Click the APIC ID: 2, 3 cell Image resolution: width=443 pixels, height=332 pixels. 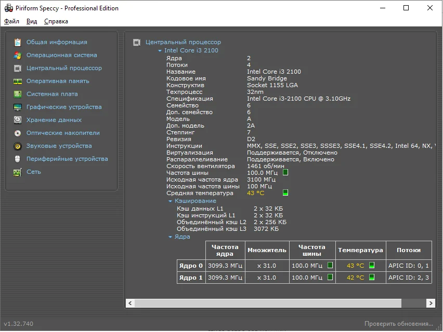pos(409,278)
